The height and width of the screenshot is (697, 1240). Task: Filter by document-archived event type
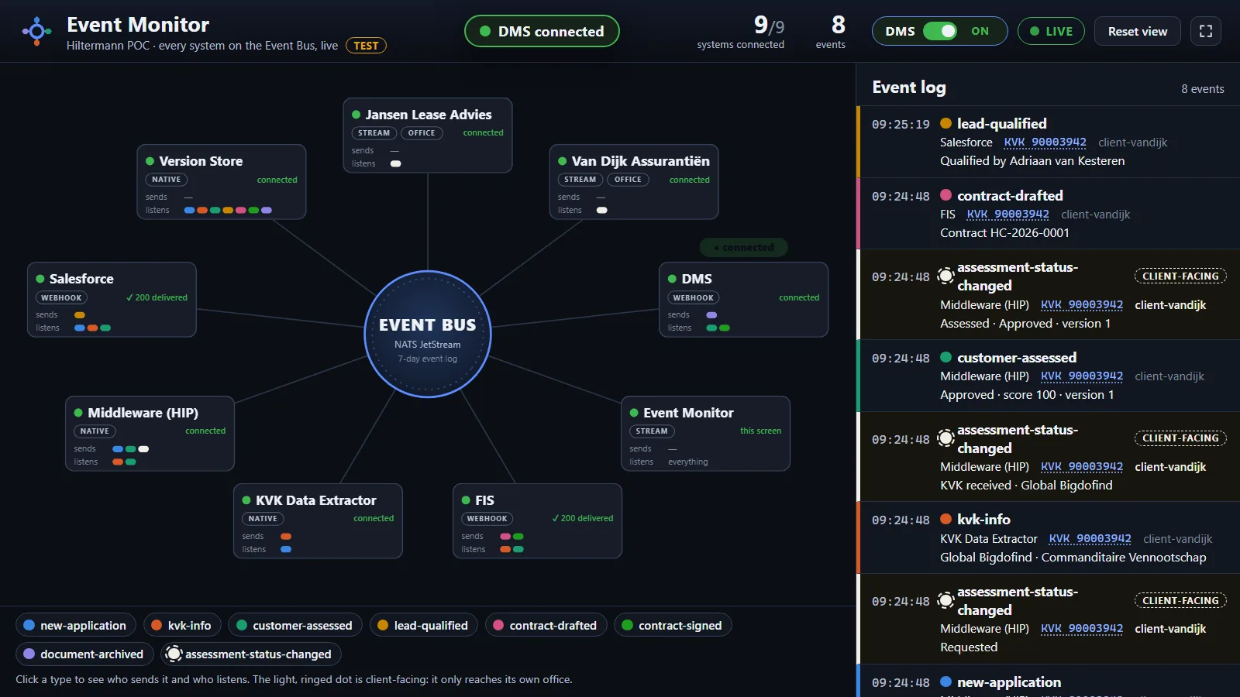click(x=84, y=654)
